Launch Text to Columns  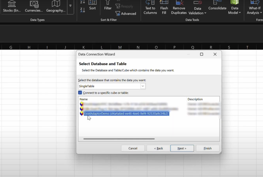coord(150,7)
